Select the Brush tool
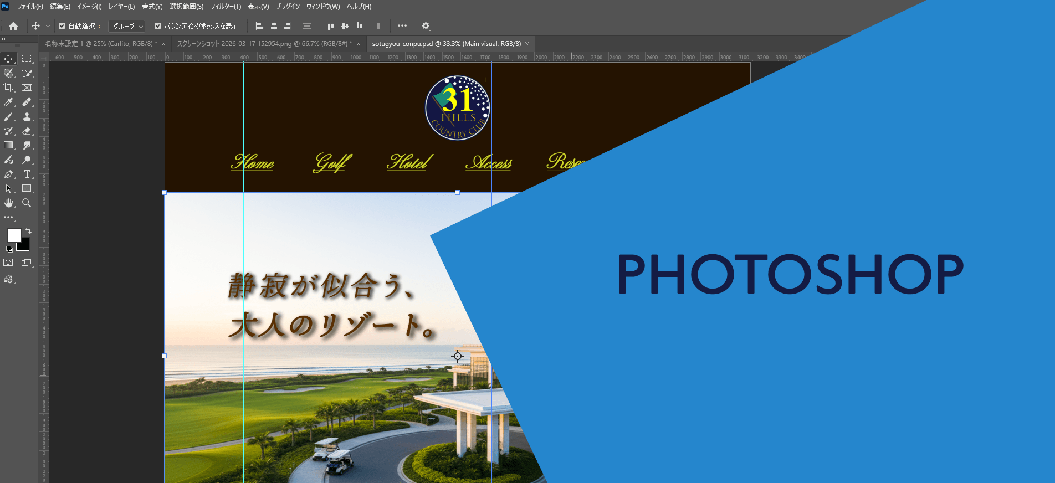The width and height of the screenshot is (1055, 483). (8, 116)
